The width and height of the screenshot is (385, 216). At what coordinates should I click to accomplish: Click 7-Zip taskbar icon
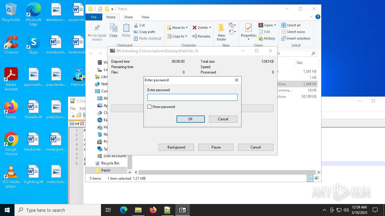point(182,210)
